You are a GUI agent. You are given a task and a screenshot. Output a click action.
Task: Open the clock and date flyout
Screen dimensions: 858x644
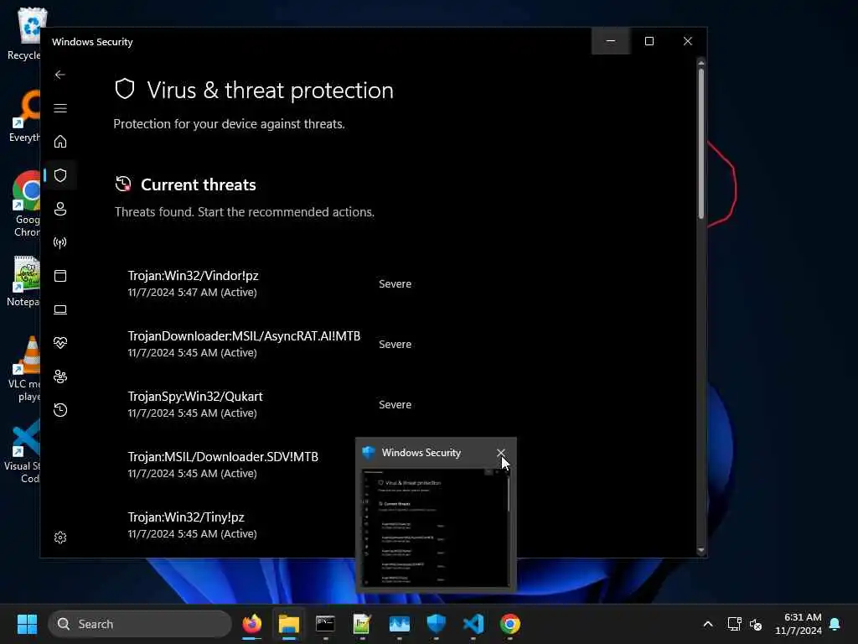(798, 624)
